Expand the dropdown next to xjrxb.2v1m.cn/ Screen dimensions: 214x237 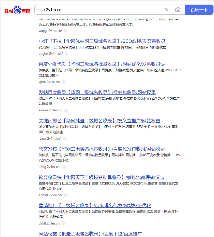click(64, 82)
